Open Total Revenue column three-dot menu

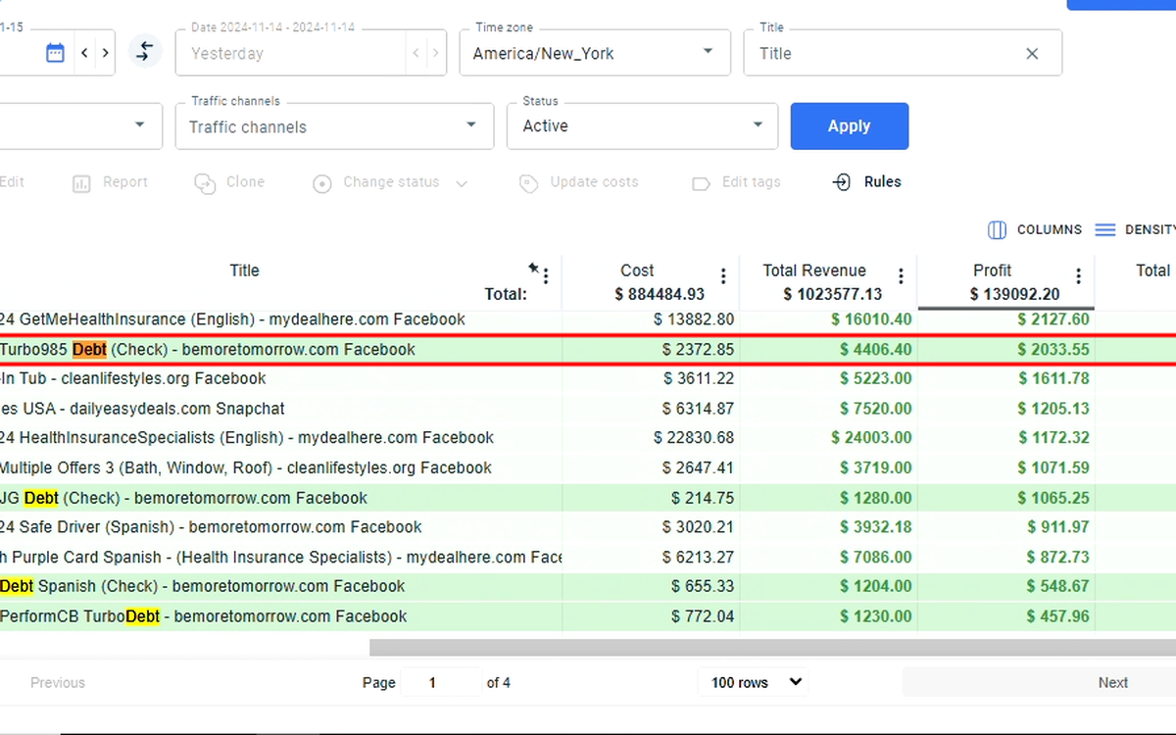[x=901, y=276]
